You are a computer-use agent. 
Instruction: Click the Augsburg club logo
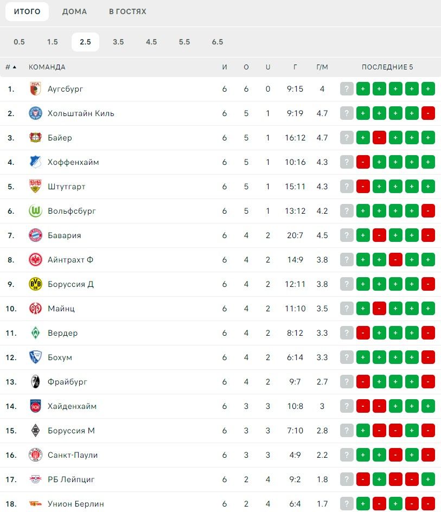pyautogui.click(x=35, y=89)
